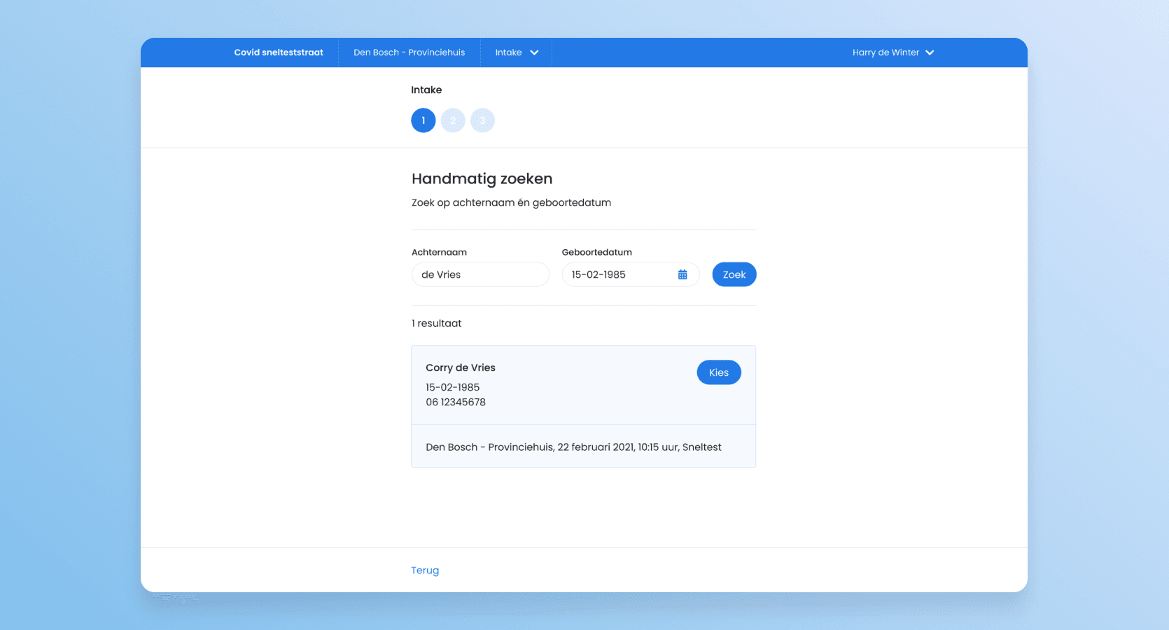Click the 1 resultaat count text
This screenshot has width=1169, height=630.
coord(437,323)
